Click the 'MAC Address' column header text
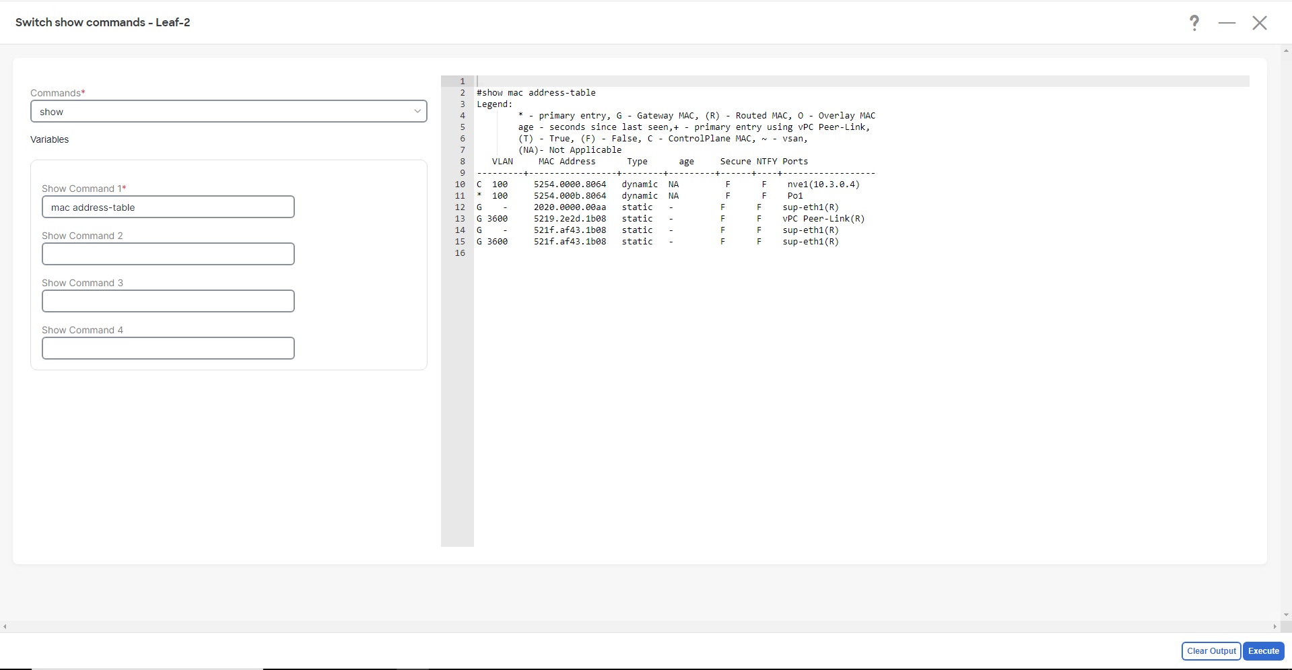The image size is (1292, 670). click(x=567, y=162)
